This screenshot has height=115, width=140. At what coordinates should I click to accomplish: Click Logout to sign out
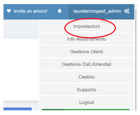point(87,102)
